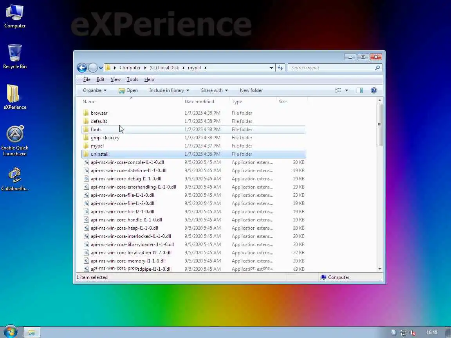Select the defaults folder row
Viewport: 451px width, 338px height.
tap(193, 121)
